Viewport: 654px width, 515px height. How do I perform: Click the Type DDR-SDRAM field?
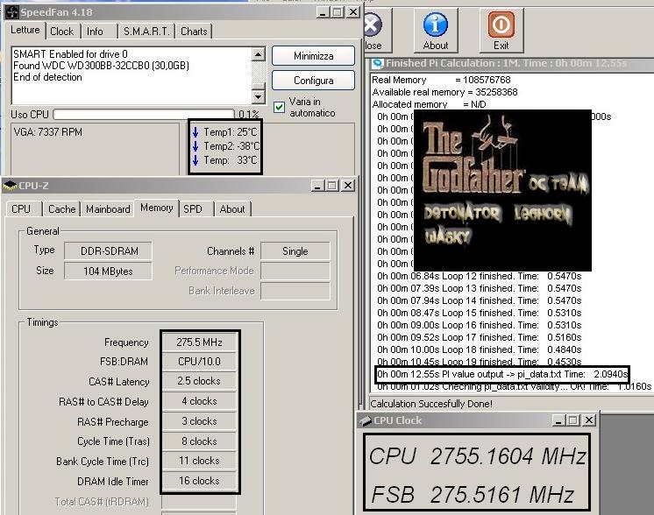[109, 250]
